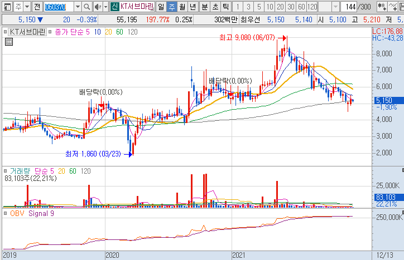Image resolution: width=404 pixels, height=260 pixels.
Task: Click the add indicator line icon
Action: click(x=393, y=7)
